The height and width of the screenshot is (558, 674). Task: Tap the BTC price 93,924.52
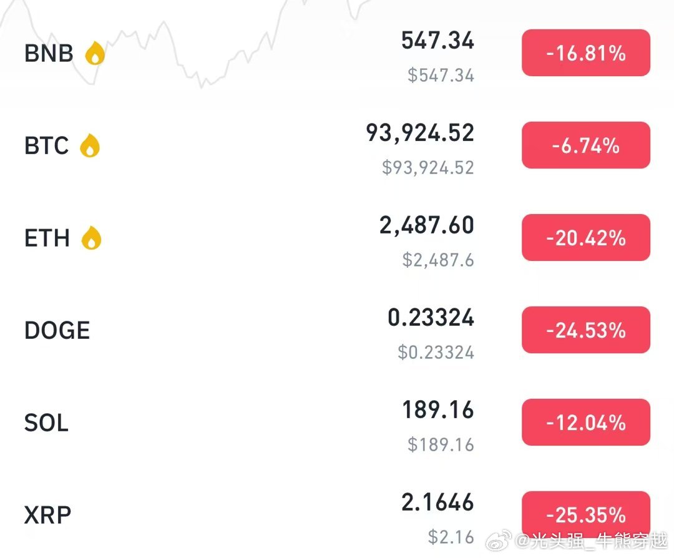coord(420,132)
